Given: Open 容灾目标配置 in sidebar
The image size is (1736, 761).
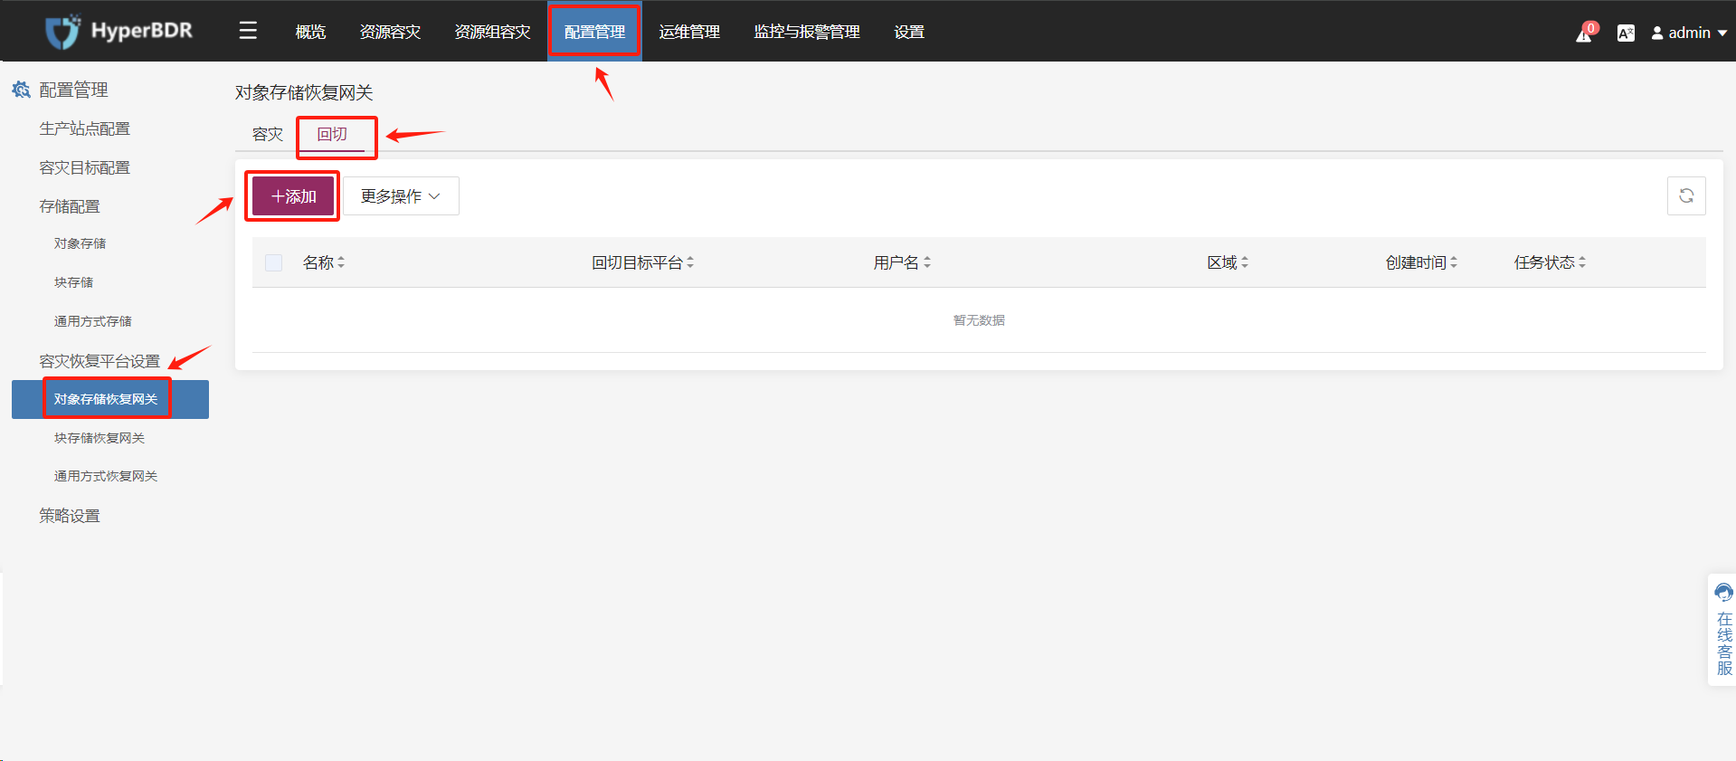Looking at the screenshot, I should click(x=84, y=167).
